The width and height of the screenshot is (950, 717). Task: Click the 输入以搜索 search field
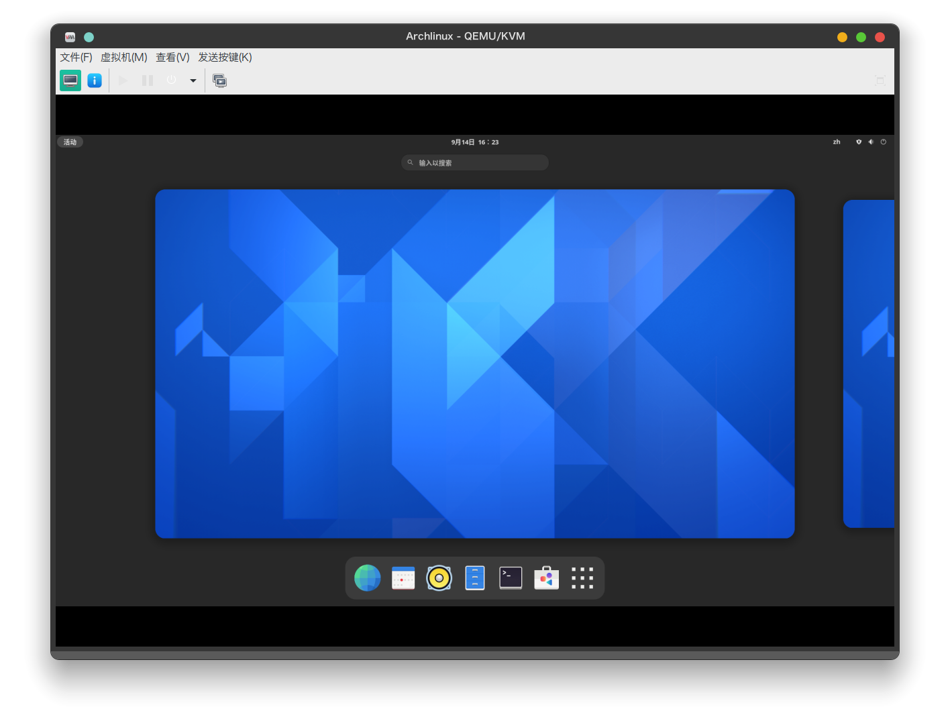pos(474,162)
